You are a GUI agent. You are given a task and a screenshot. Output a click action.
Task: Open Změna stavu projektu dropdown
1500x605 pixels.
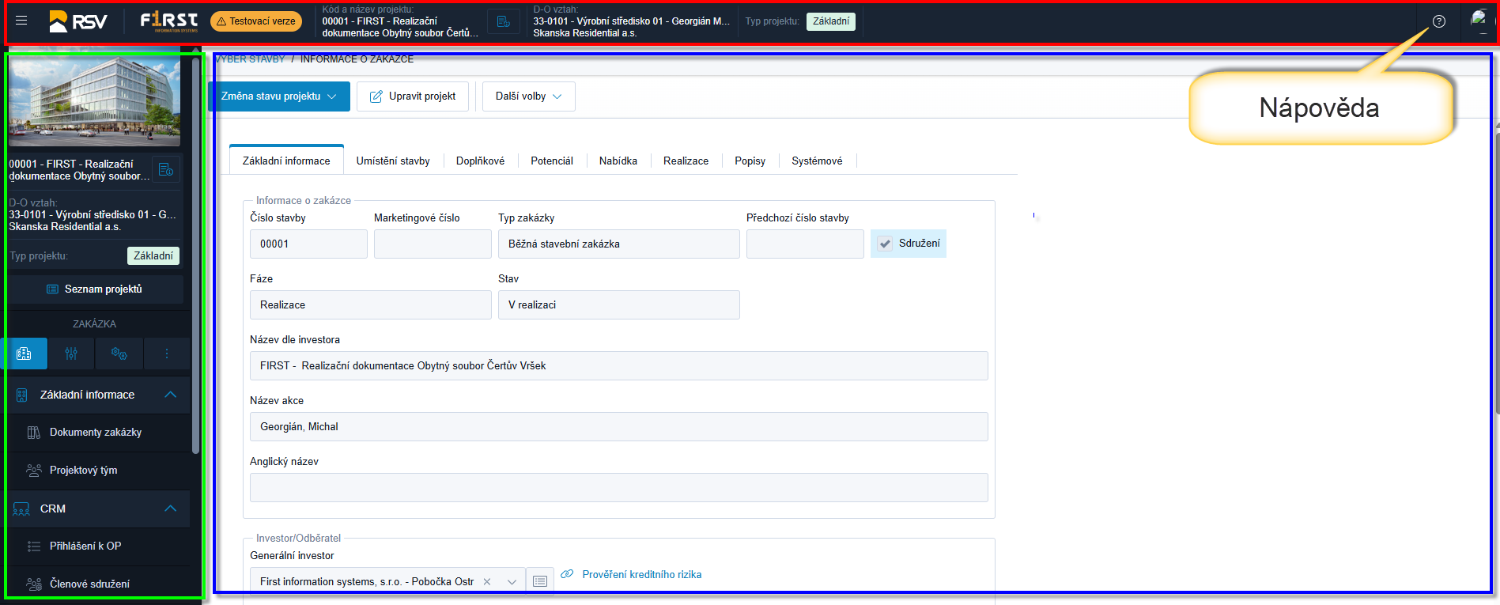(x=278, y=96)
